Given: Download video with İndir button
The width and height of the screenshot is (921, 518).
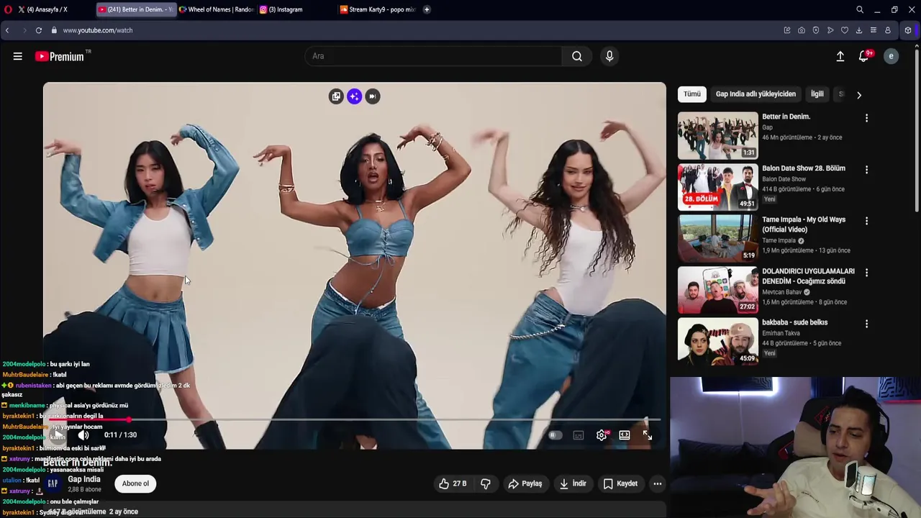Looking at the screenshot, I should pyautogui.click(x=572, y=483).
